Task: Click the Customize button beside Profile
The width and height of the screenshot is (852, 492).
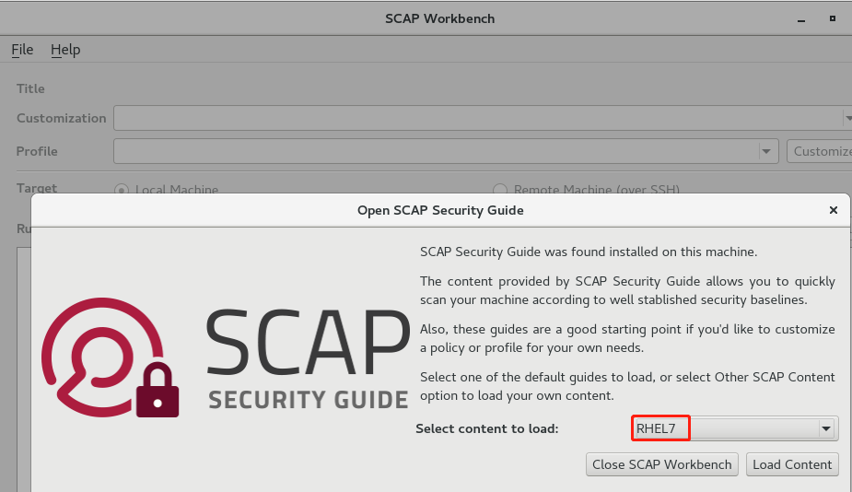Action: point(819,151)
